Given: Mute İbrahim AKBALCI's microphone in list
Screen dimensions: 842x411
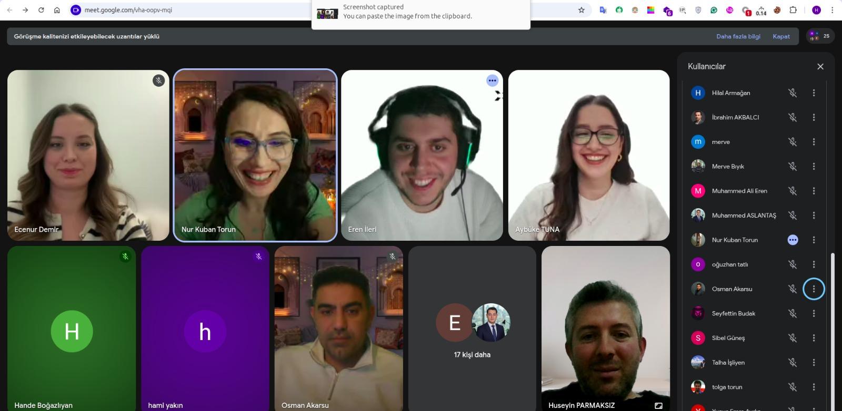Looking at the screenshot, I should tap(792, 117).
